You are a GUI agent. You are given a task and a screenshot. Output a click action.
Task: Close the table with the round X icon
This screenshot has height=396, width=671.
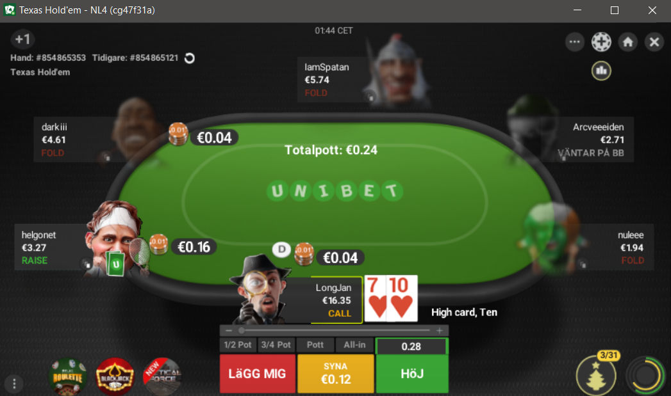tap(654, 42)
